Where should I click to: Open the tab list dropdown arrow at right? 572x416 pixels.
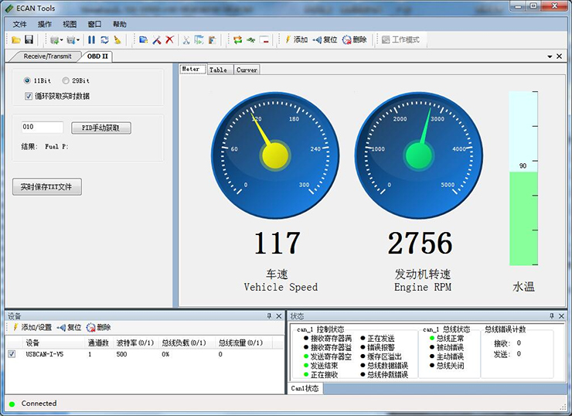(549, 56)
